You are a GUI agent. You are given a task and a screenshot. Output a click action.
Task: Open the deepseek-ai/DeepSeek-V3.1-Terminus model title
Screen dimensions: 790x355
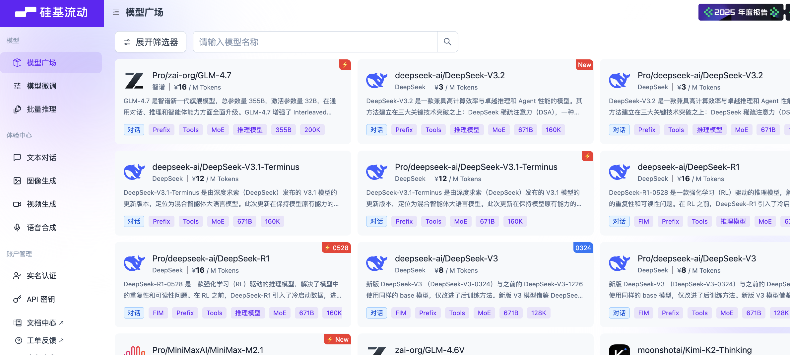click(x=226, y=167)
